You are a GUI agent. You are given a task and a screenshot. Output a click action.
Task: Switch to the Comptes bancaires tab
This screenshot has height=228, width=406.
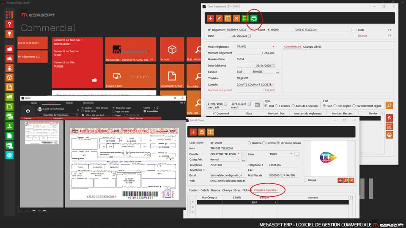coord(266,190)
